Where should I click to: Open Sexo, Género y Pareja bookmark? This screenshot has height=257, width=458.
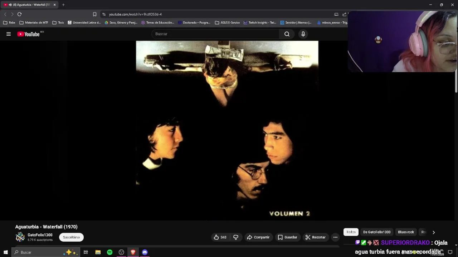[121, 22]
